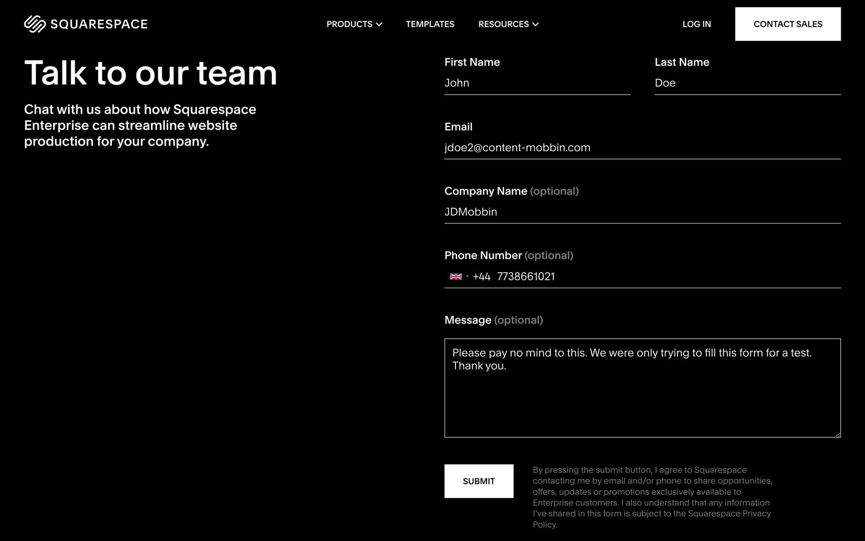Click the Last Name label
Screen dimensions: 865x541
pyautogui.click(x=682, y=62)
